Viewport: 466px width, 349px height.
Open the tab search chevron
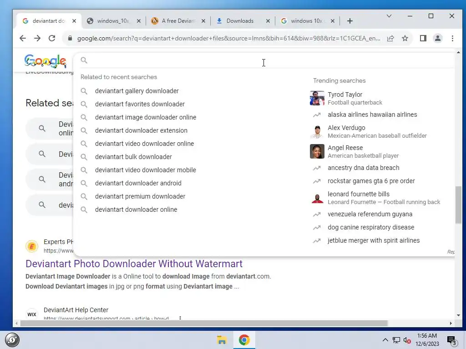point(389,16)
